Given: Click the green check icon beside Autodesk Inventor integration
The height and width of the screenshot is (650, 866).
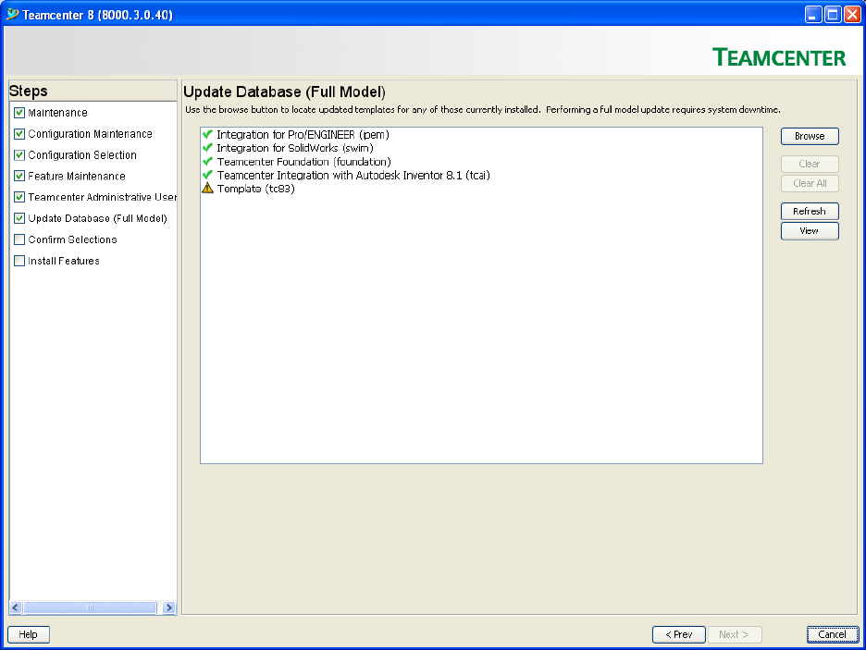Looking at the screenshot, I should (207, 175).
